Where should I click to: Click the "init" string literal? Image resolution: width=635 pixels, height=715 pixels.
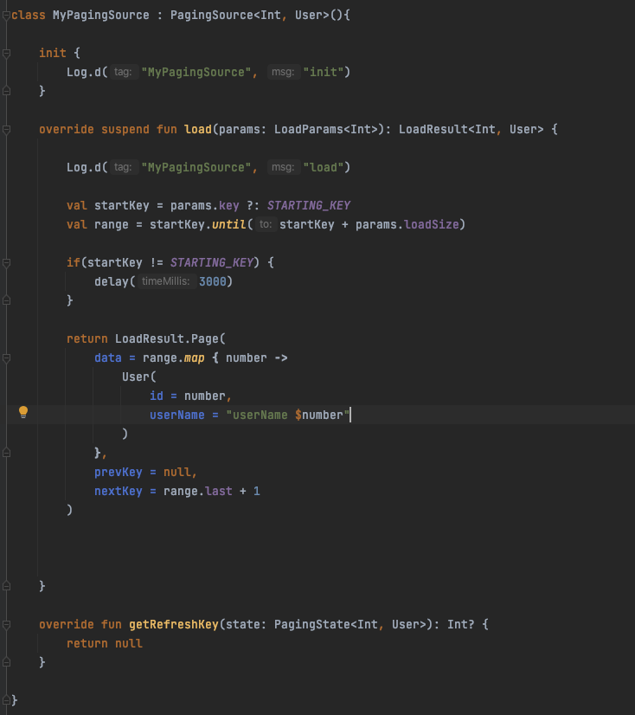coord(324,72)
